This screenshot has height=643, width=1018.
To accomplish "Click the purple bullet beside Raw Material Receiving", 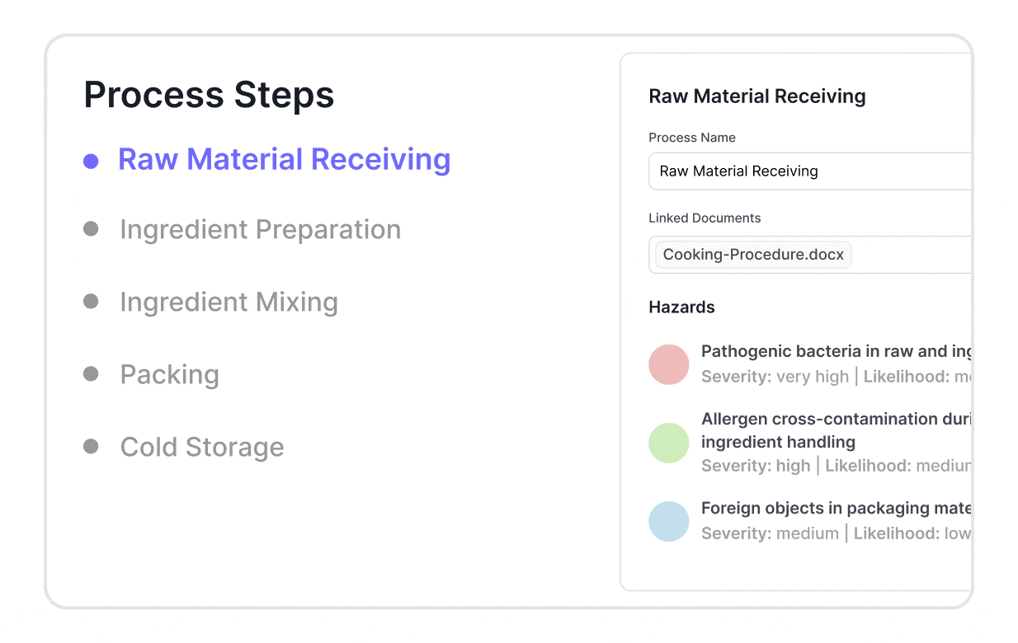I will [91, 161].
